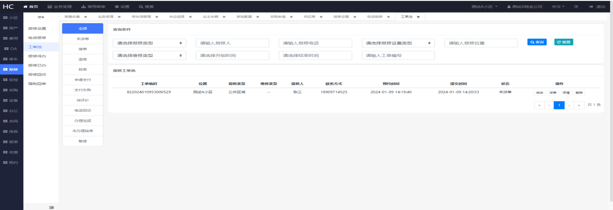Open the 优惠 module in the sidebar
This screenshot has width=613, height=210.
[11, 152]
